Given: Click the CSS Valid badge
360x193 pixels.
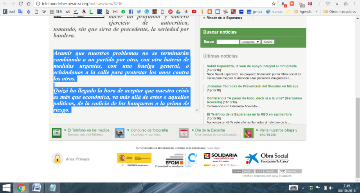Looking at the screenshot, I should tap(266, 171).
